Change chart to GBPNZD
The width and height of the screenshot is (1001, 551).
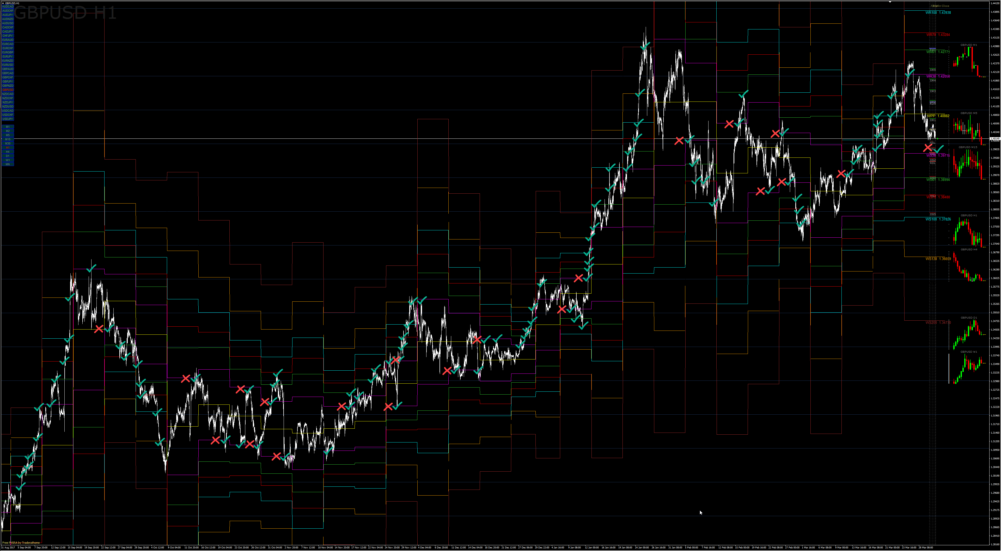8,86
